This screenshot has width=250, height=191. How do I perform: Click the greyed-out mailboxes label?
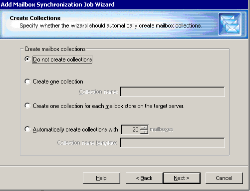(162, 129)
